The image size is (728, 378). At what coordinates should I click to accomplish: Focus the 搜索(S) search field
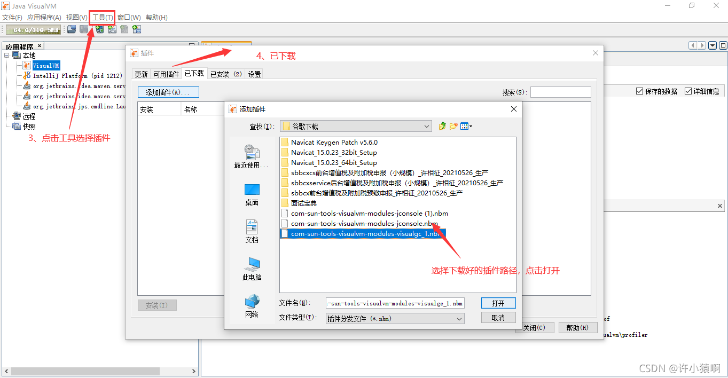561,92
